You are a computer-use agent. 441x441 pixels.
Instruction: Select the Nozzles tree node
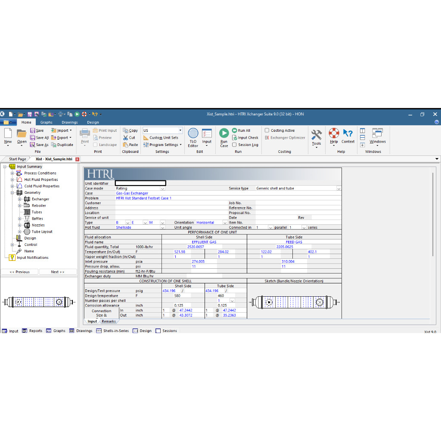(x=38, y=225)
